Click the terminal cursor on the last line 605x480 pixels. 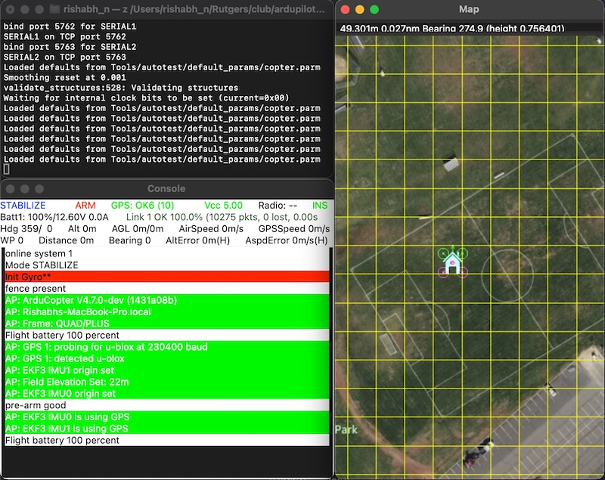7,170
